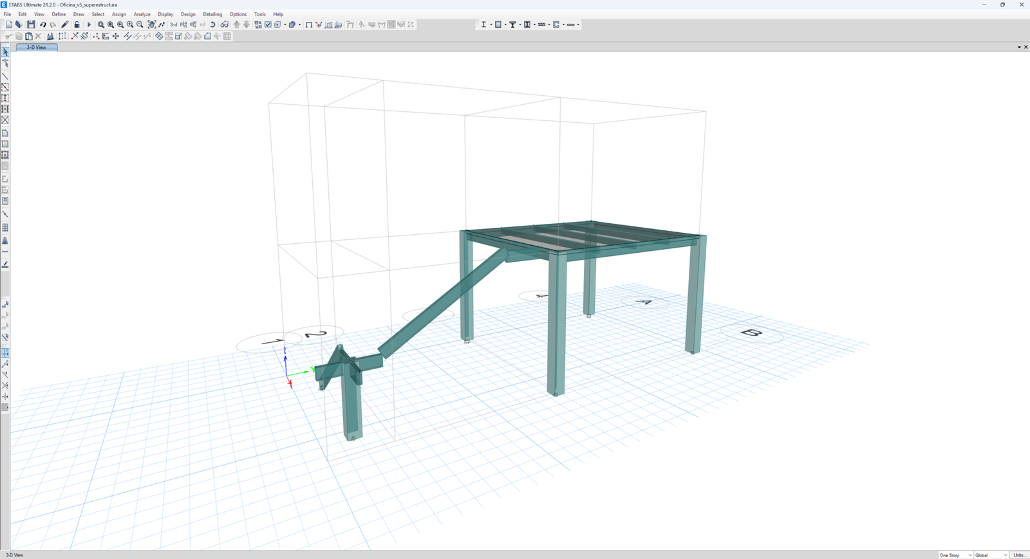Open the concrete frame design dropdown arrow
The image size is (1030, 559).
click(505, 24)
